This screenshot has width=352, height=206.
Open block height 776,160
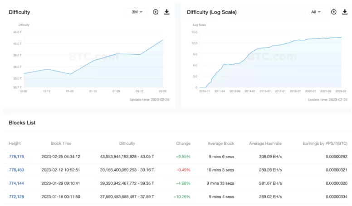[x=16, y=170]
